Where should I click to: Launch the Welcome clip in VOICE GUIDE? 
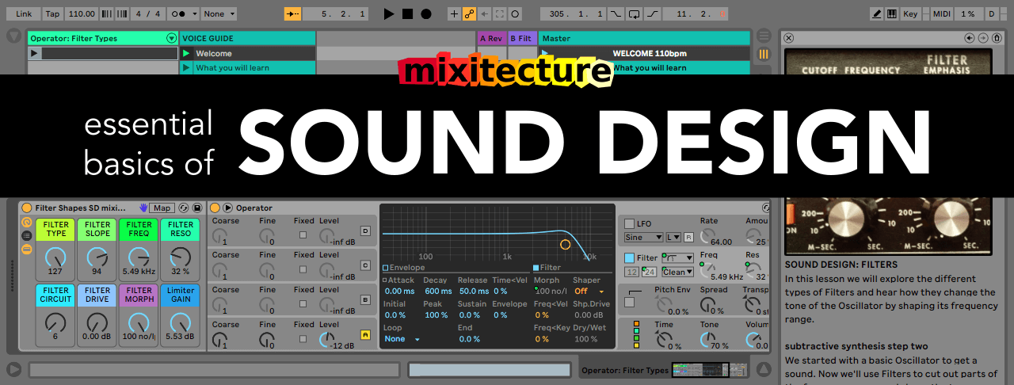[x=187, y=53]
